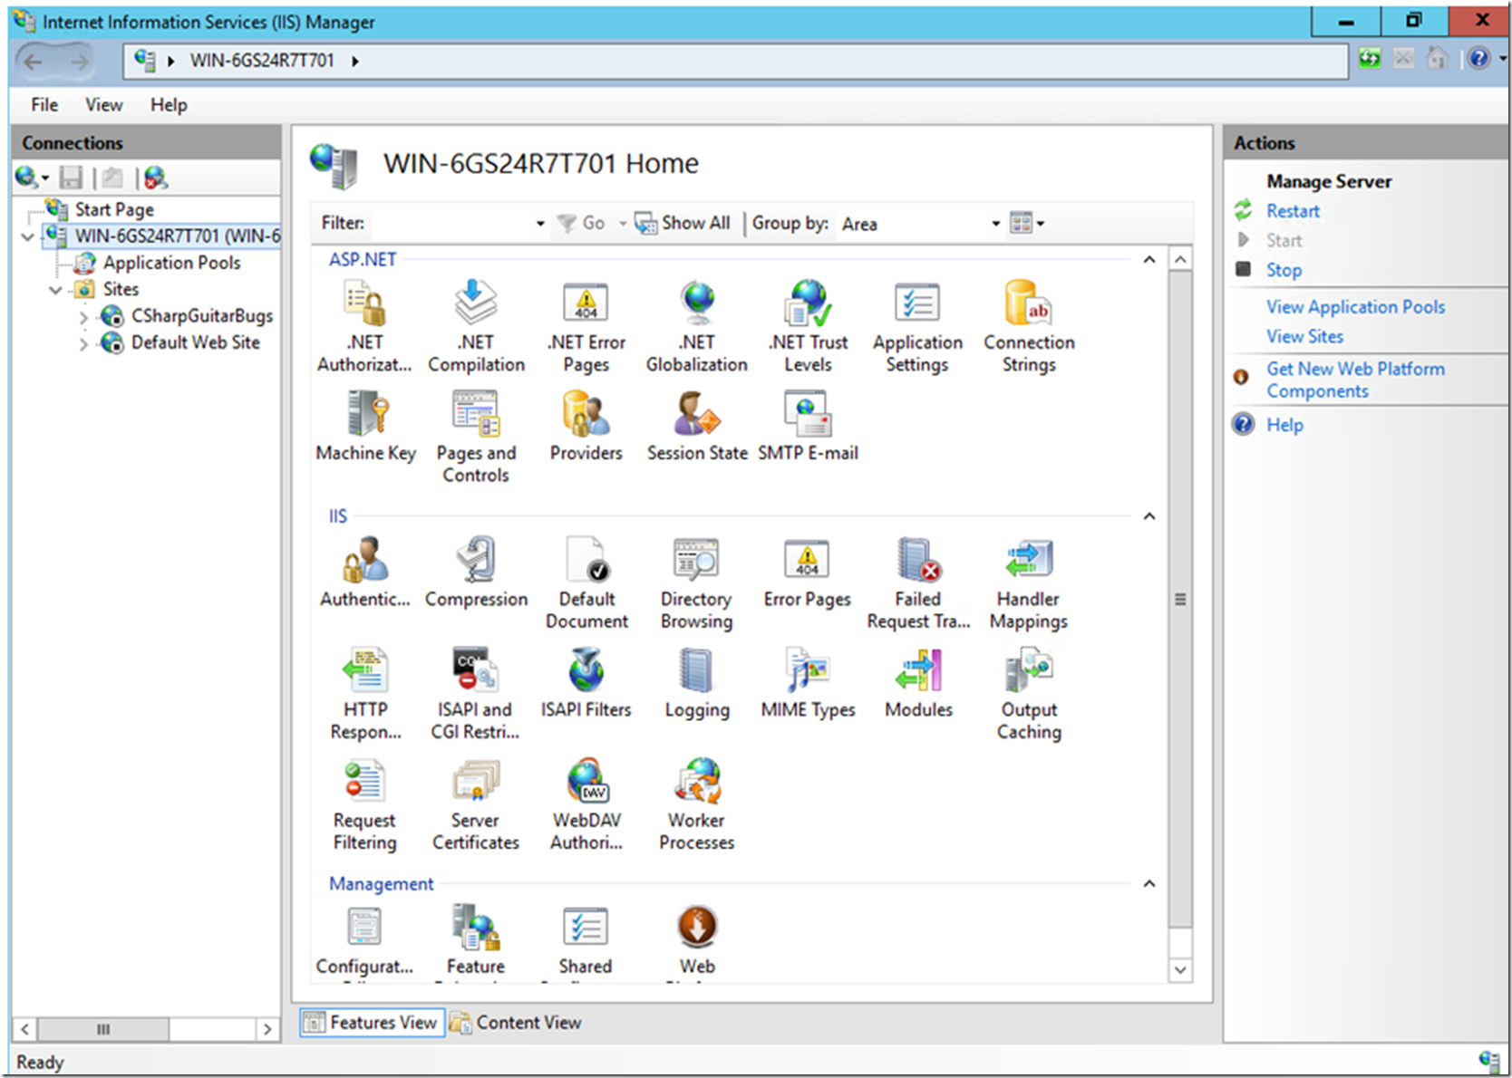Open Directory Browsing feature
The width and height of the screenshot is (1512, 1078).
click(696, 583)
